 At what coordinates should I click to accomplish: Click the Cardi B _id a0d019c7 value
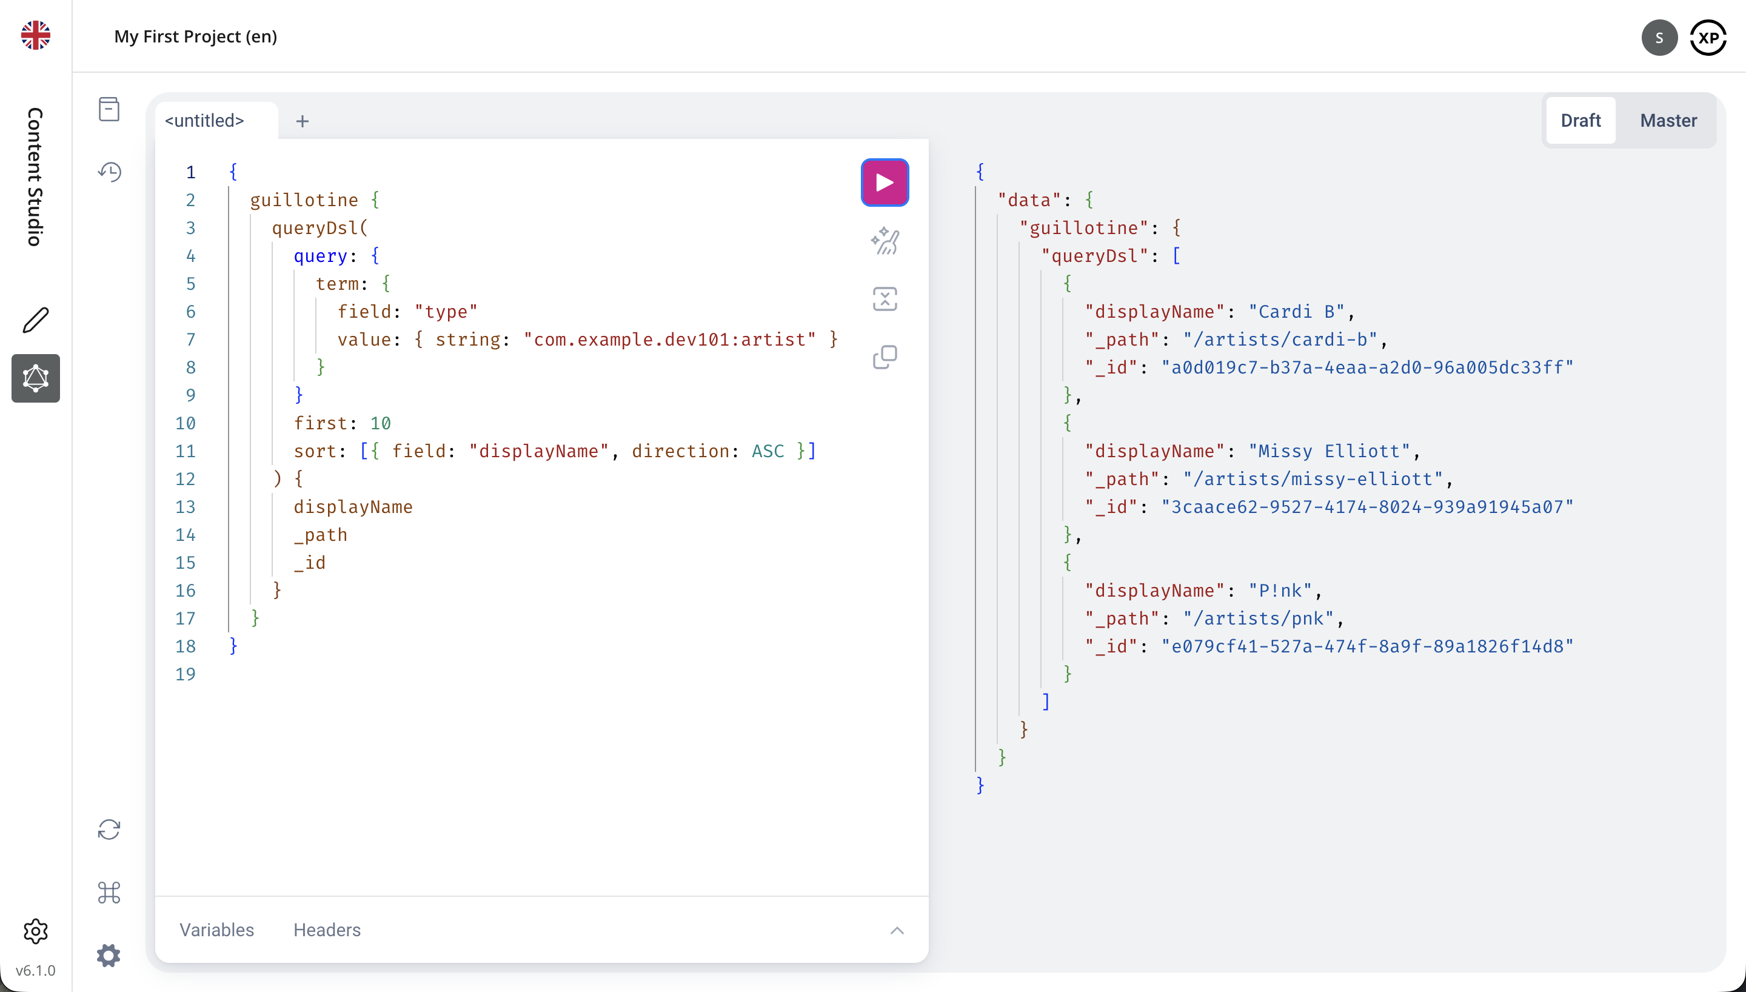[x=1367, y=367]
